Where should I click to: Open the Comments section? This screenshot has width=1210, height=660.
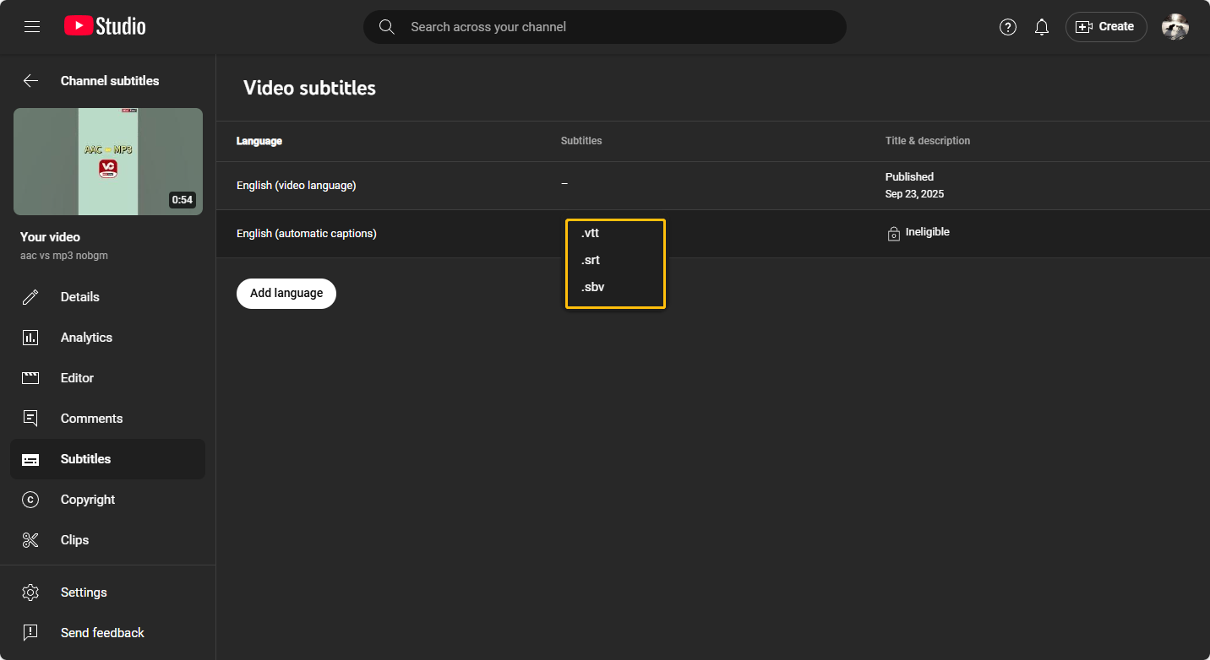(91, 419)
